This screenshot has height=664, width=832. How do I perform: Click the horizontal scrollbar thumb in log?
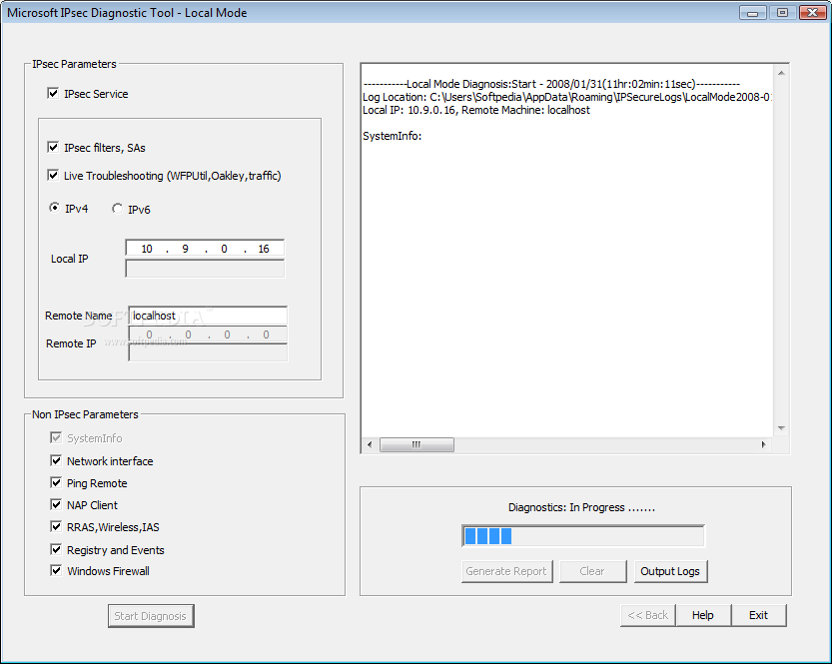(416, 444)
